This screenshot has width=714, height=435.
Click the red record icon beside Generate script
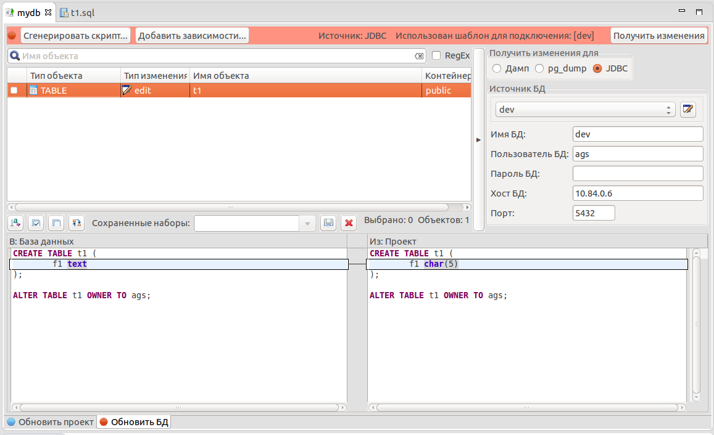(12, 36)
